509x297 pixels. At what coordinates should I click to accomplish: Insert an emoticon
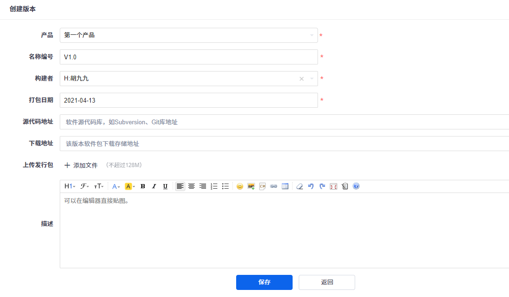click(x=239, y=186)
